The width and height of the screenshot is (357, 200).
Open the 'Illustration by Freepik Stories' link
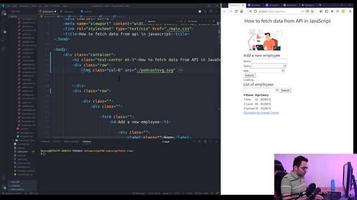[261, 113]
